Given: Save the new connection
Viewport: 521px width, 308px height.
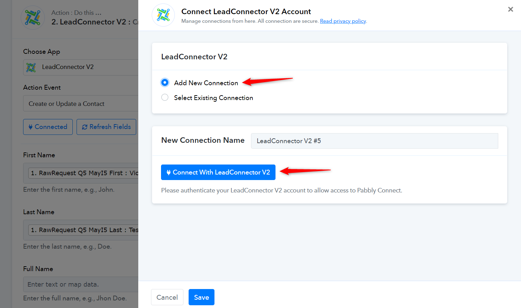Looking at the screenshot, I should 201,297.
